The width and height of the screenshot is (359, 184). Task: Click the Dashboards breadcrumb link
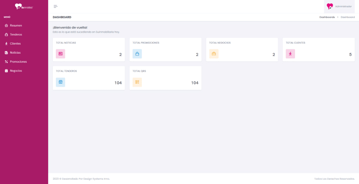point(327,17)
